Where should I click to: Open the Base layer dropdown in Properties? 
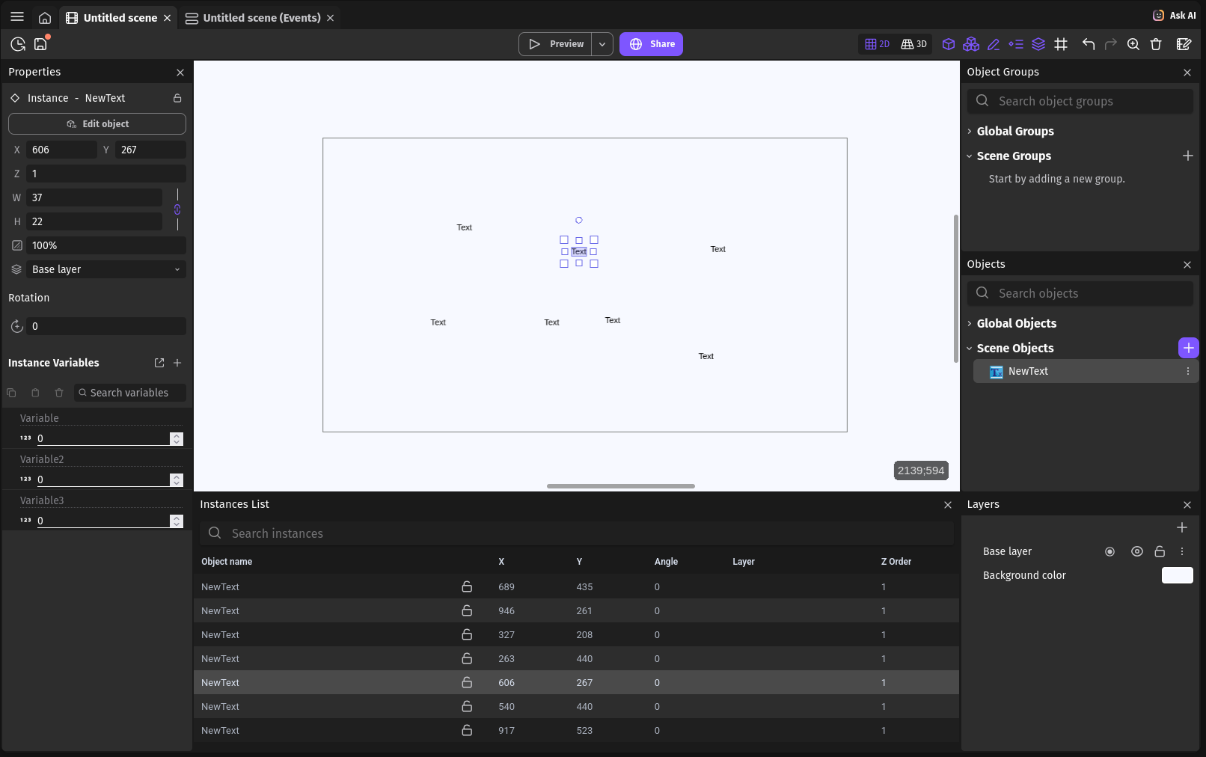click(x=105, y=269)
